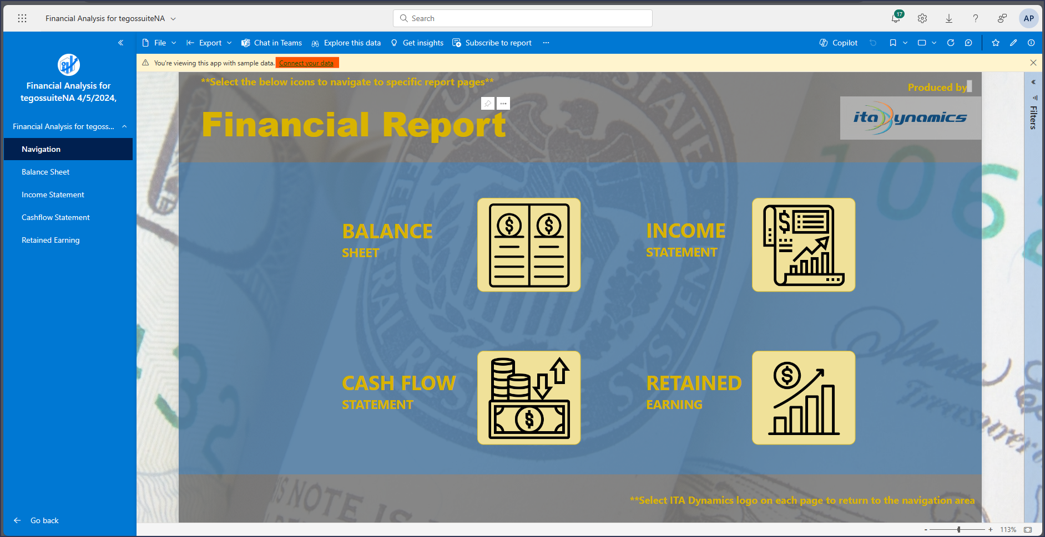Screen dimensions: 1045x537
Task: Add report to favorites with star icon
Action: [x=996, y=43]
